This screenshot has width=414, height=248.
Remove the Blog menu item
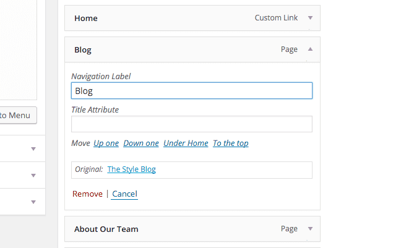(87, 194)
